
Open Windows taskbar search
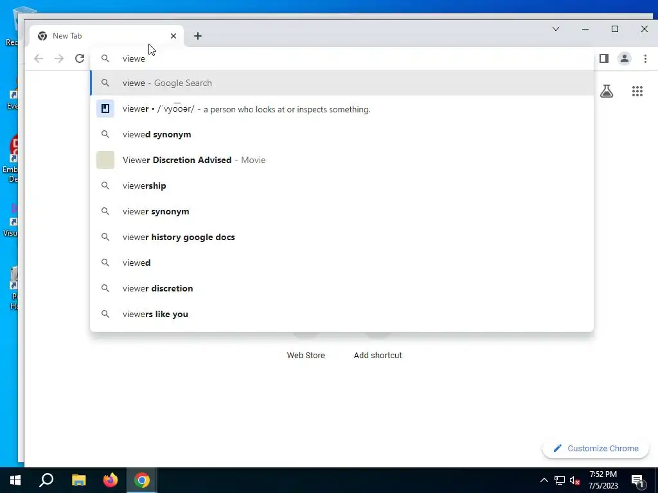coord(46,480)
